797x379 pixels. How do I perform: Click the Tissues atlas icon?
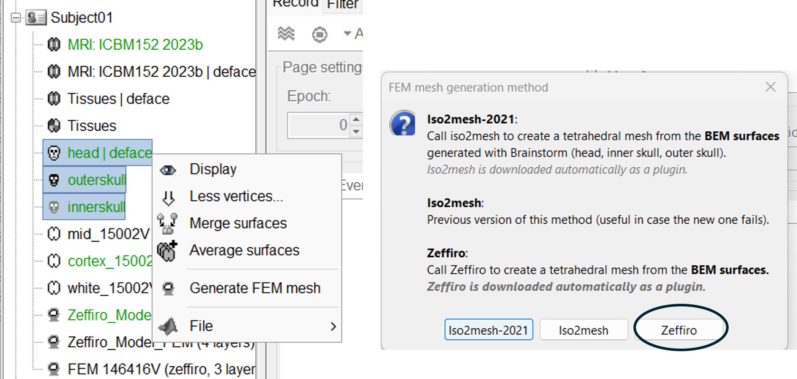coord(54,126)
